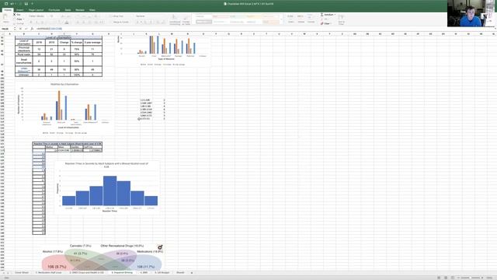Select the Sheet6 worksheet tab

click(180, 273)
